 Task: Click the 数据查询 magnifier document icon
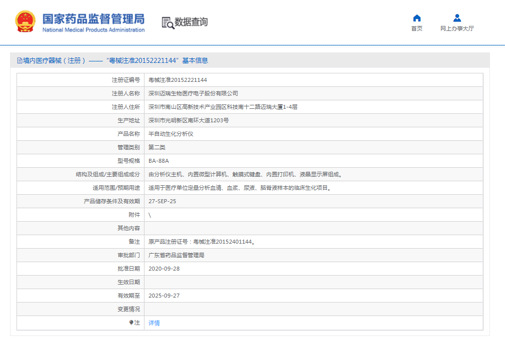(167, 22)
